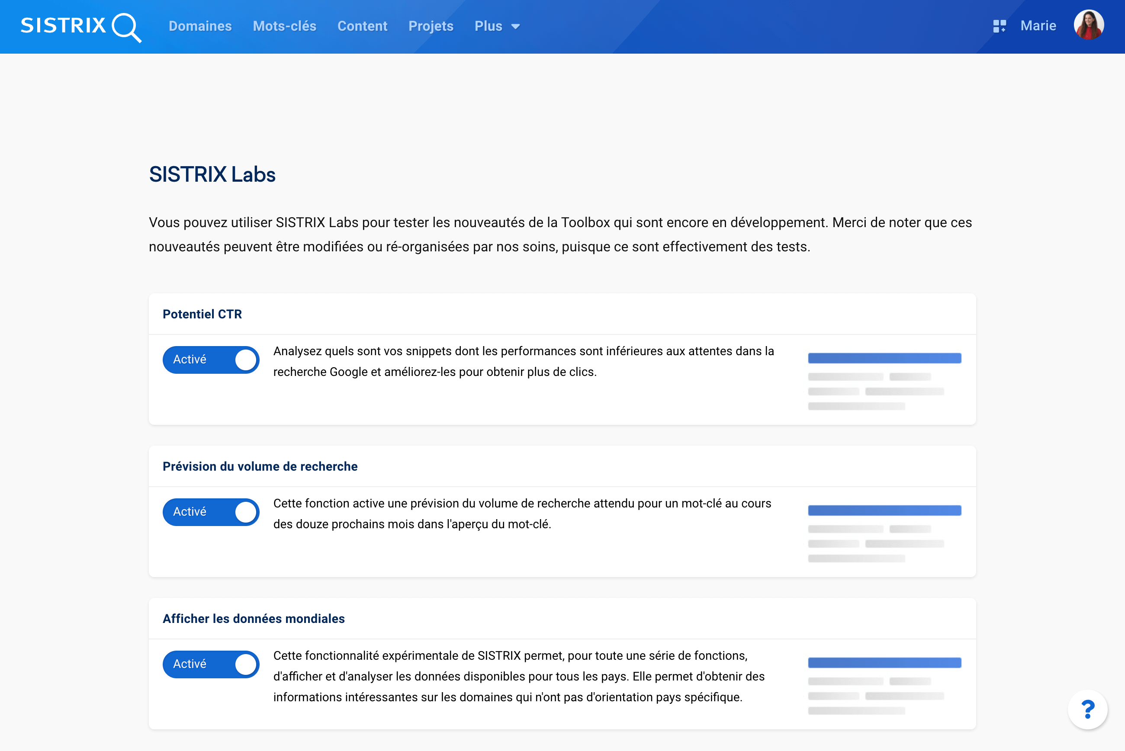Expand the Plus dropdown menu

pos(497,26)
